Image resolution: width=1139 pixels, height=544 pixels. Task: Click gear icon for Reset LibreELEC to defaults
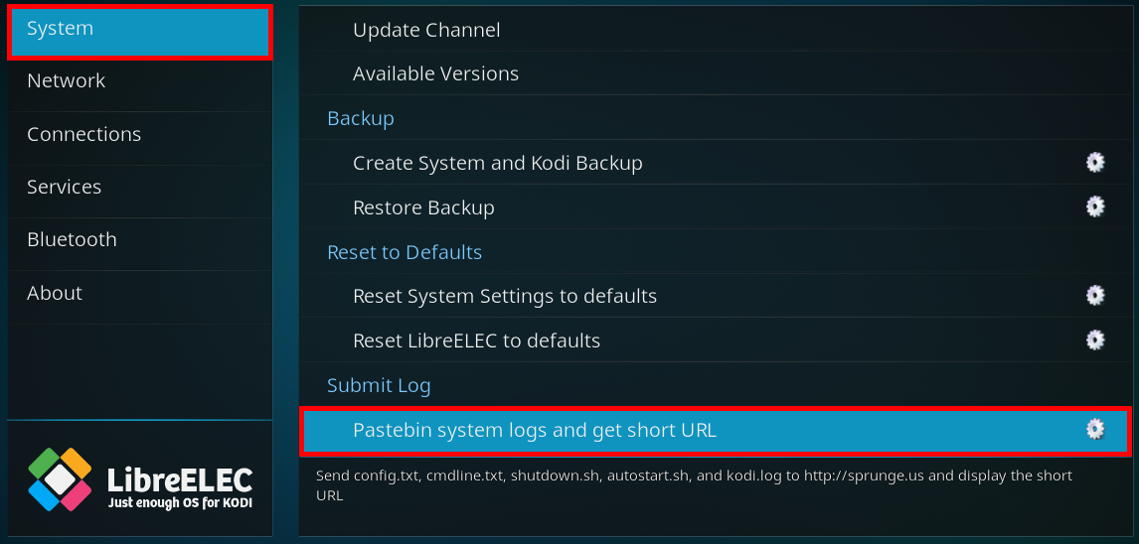(x=1094, y=340)
